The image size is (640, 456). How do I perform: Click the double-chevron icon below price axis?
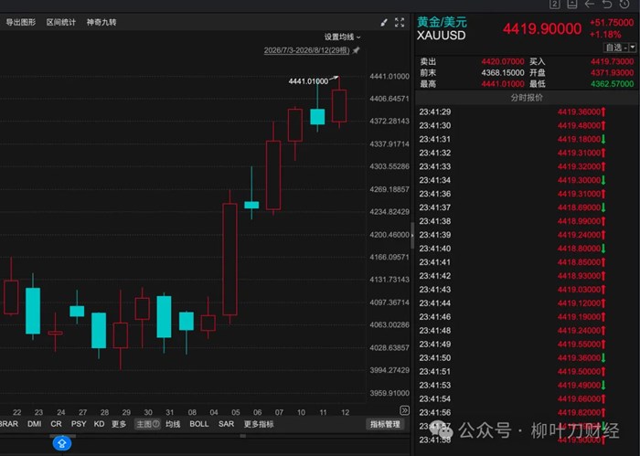(404, 410)
